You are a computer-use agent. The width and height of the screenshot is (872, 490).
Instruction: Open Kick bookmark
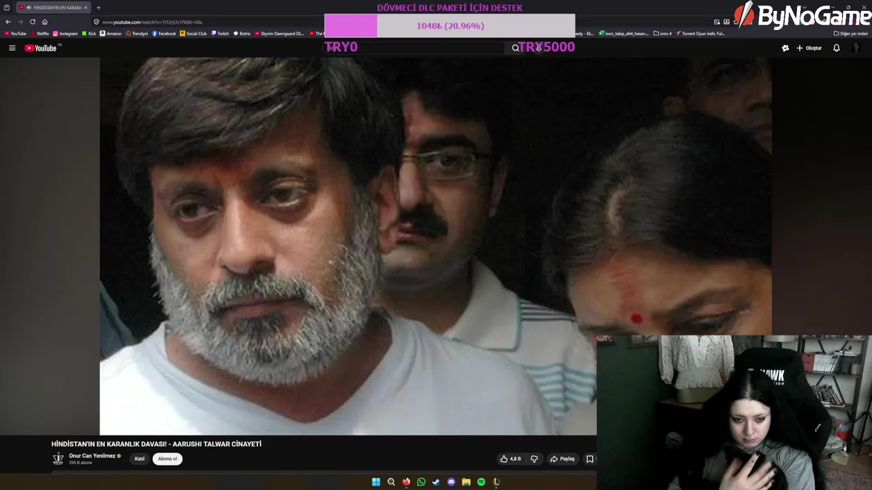(89, 33)
